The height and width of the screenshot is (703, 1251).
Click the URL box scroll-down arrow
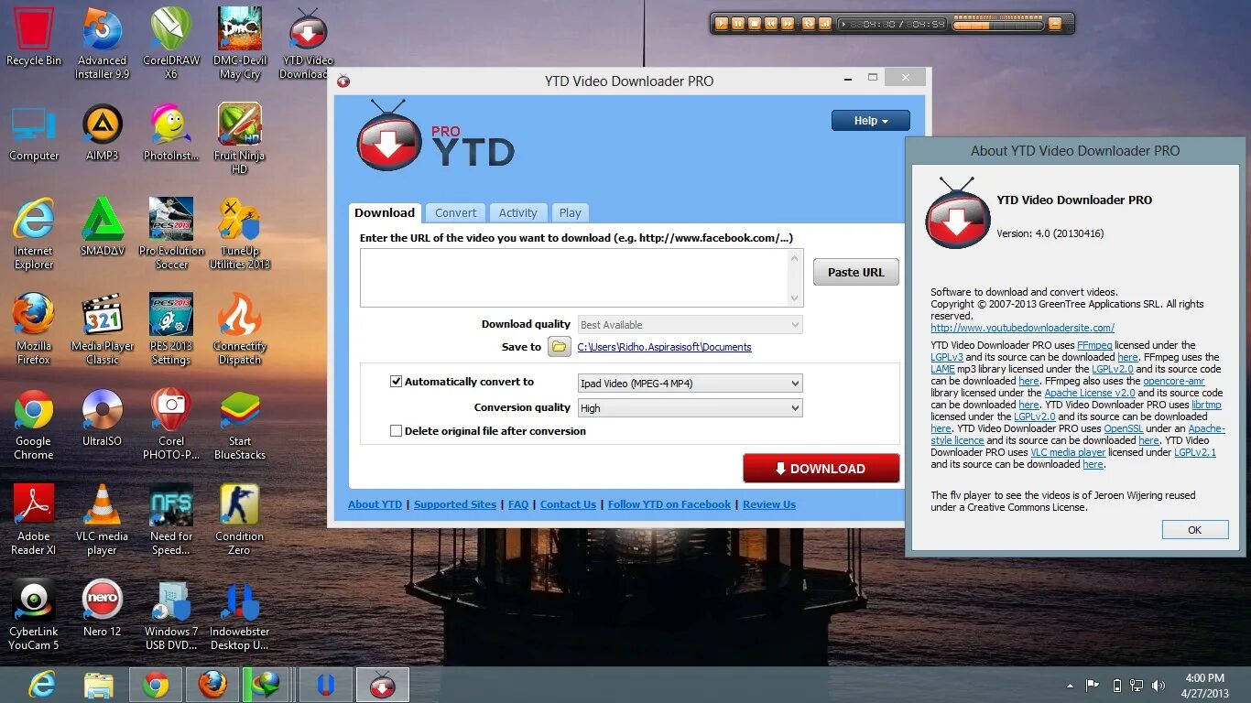pyautogui.click(x=795, y=297)
